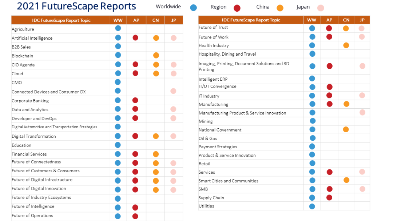Click the Future of Intelligence AP dot
Image resolution: width=393 pixels, height=221 pixels.
click(x=135, y=208)
